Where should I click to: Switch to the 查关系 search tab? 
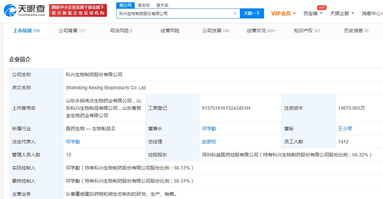tap(162, 5)
